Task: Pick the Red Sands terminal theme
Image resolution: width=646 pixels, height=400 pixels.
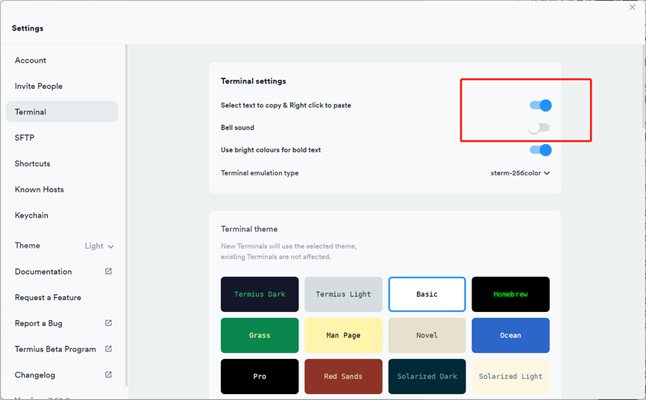Action: [x=343, y=377]
